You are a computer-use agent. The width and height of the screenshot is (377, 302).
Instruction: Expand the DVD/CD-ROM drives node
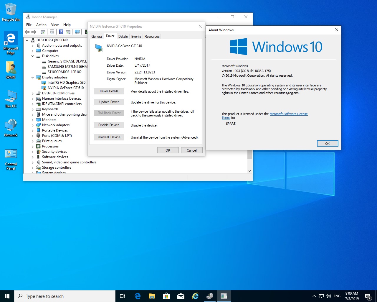[33, 93]
